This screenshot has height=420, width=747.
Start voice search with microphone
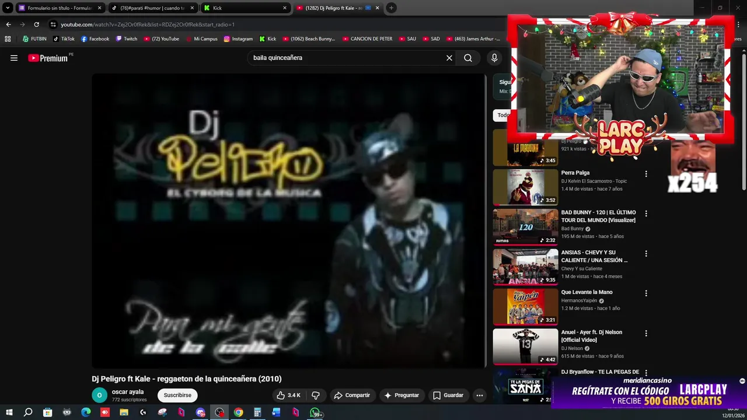click(494, 58)
